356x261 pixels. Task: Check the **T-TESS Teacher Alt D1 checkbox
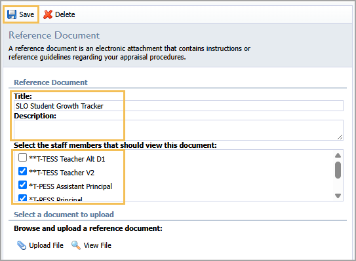tap(22, 157)
